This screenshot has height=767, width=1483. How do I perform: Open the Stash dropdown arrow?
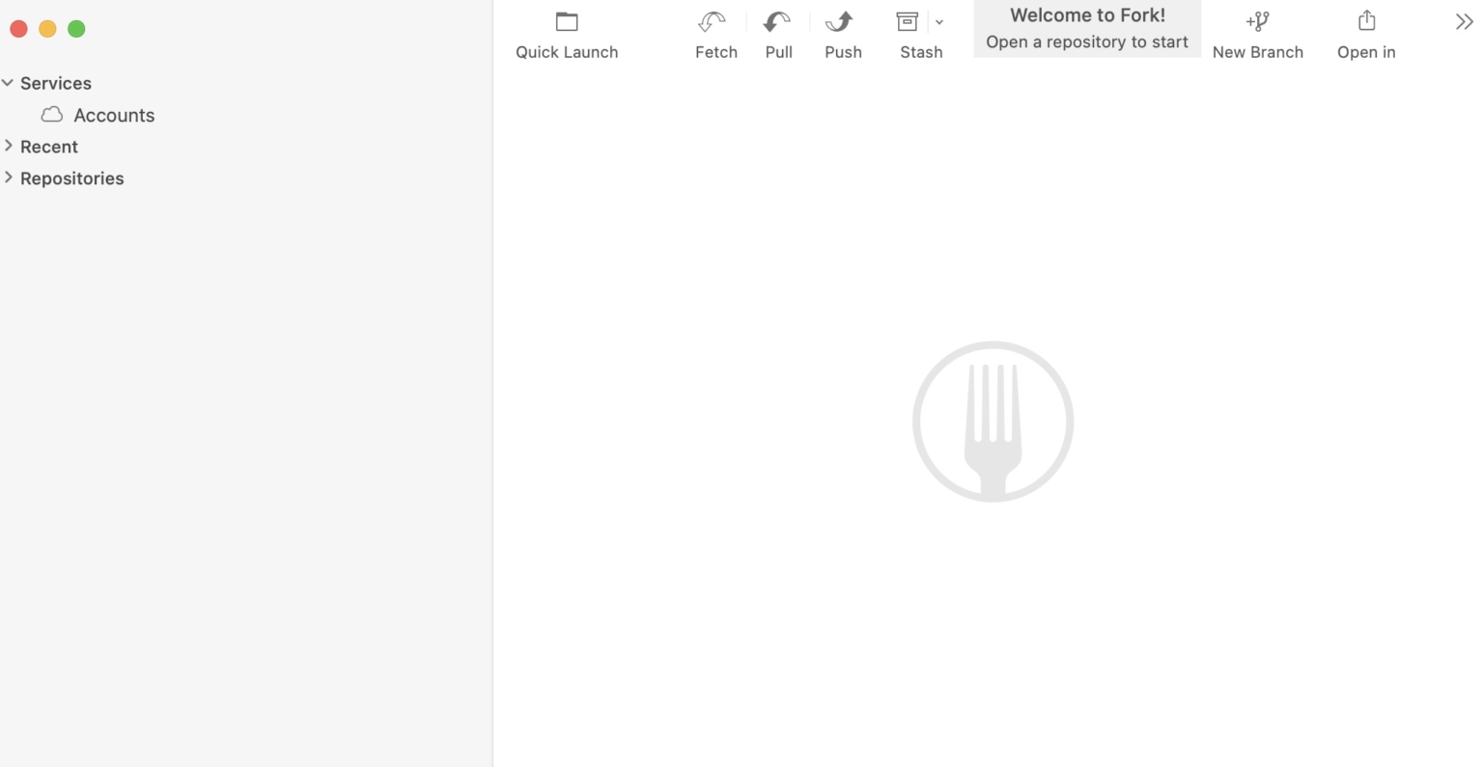[938, 21]
